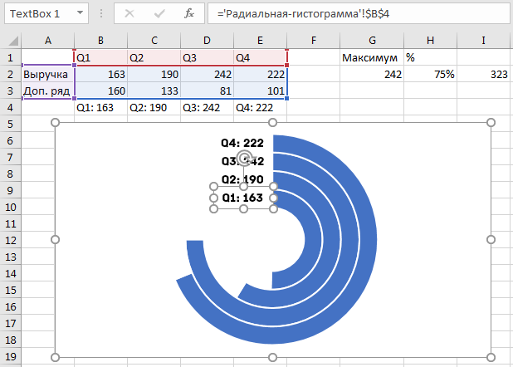Select row 2 header

coord(11,75)
